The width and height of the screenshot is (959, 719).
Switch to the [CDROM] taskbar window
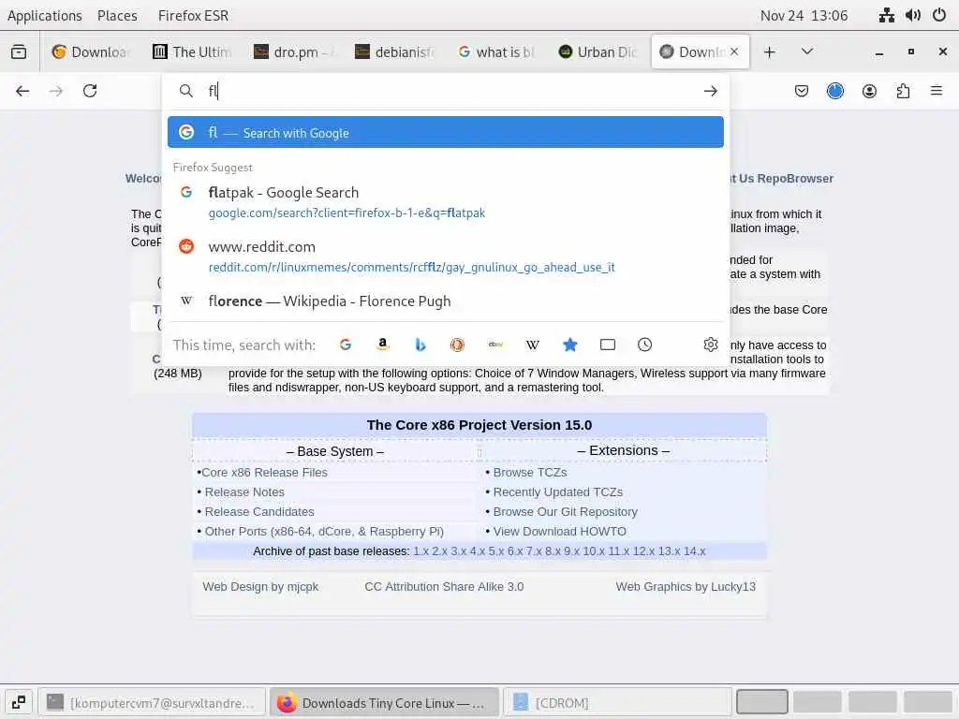[x=617, y=702]
